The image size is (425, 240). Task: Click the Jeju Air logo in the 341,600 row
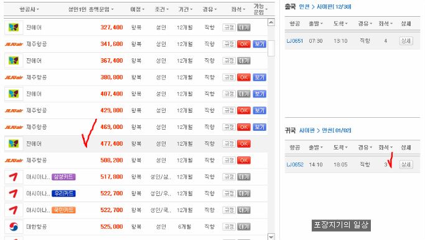coord(14,44)
